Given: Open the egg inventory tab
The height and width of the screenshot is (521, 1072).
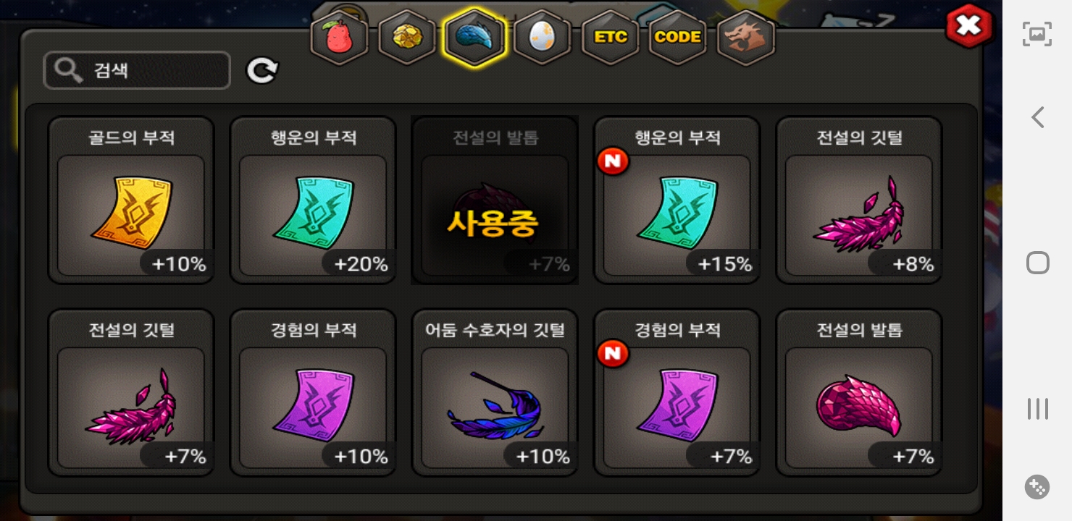Looking at the screenshot, I should click(543, 38).
